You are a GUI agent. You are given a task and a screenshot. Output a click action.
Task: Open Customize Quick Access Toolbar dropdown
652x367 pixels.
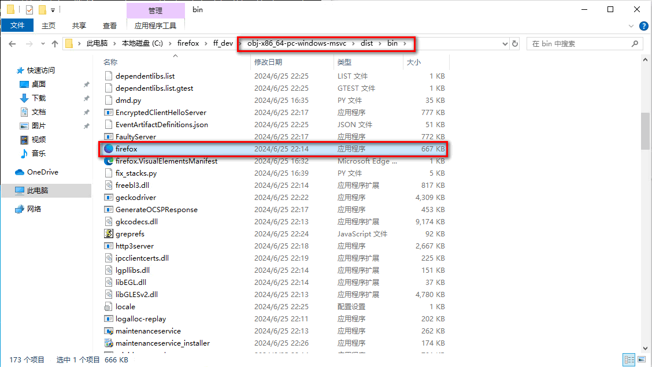[x=53, y=10]
